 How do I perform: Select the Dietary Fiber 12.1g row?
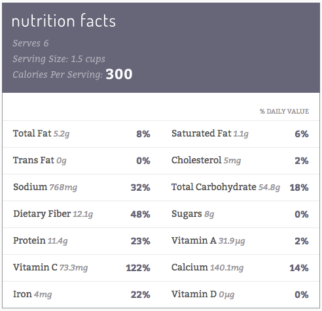(x=82, y=214)
